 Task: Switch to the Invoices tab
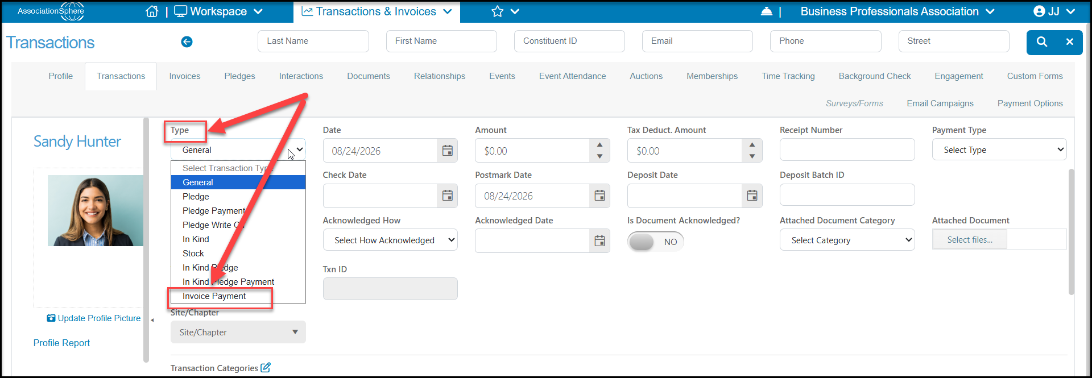pos(185,76)
